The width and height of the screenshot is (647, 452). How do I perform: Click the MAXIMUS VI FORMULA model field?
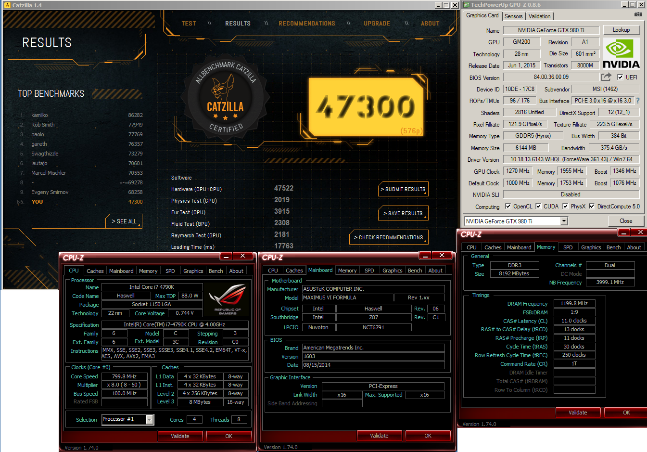point(347,298)
